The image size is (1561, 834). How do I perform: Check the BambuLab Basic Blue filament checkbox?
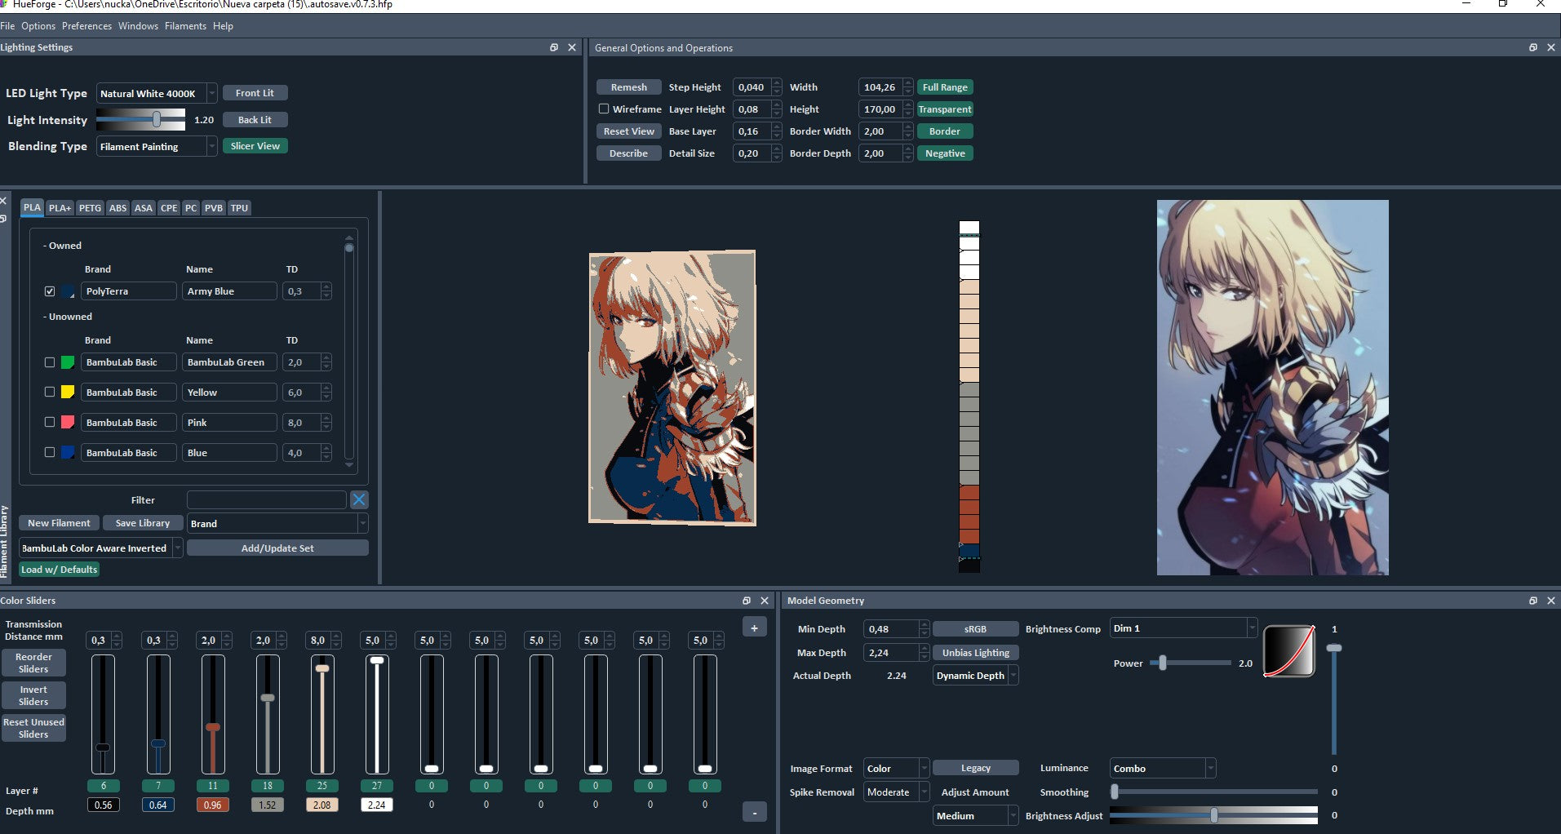coord(50,453)
